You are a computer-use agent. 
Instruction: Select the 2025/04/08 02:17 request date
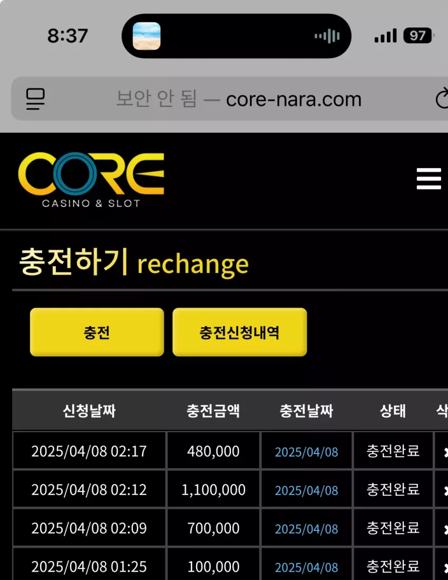(89, 451)
